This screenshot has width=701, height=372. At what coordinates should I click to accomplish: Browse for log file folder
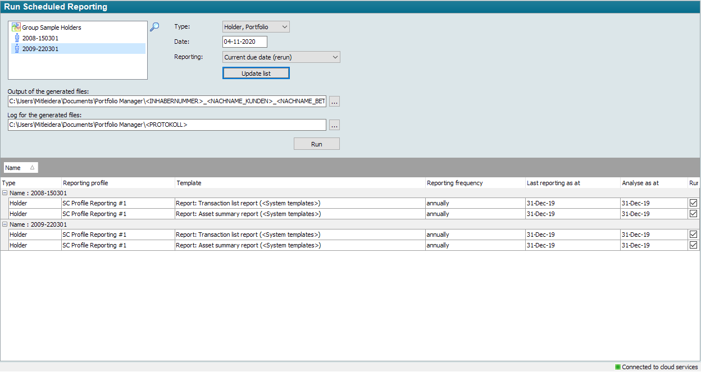334,125
